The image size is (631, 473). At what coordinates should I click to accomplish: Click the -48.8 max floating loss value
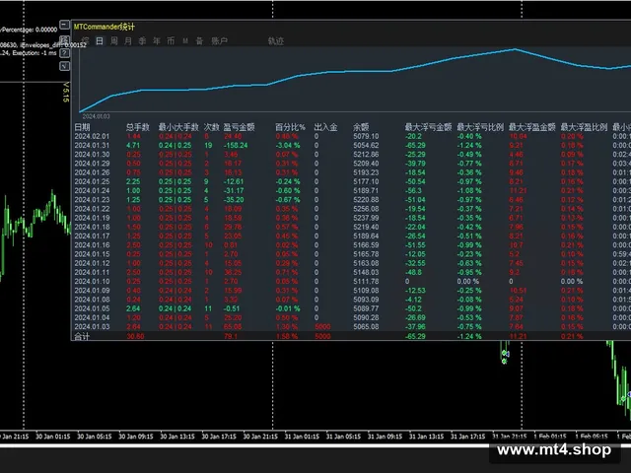[414, 272]
